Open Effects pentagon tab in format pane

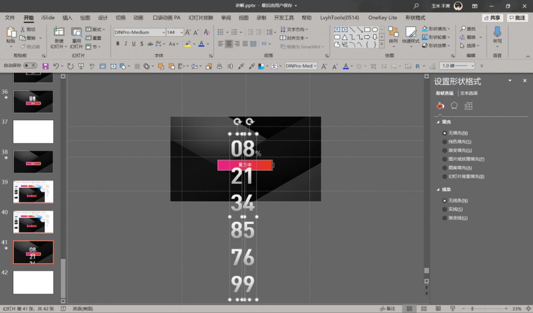coord(454,106)
